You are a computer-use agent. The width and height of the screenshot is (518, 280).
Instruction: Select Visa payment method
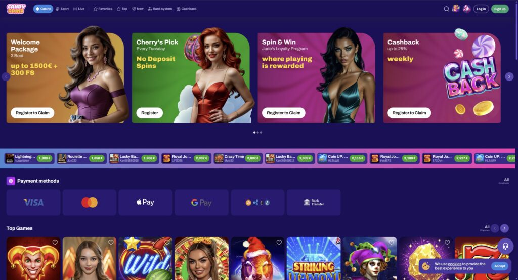pyautogui.click(x=33, y=203)
